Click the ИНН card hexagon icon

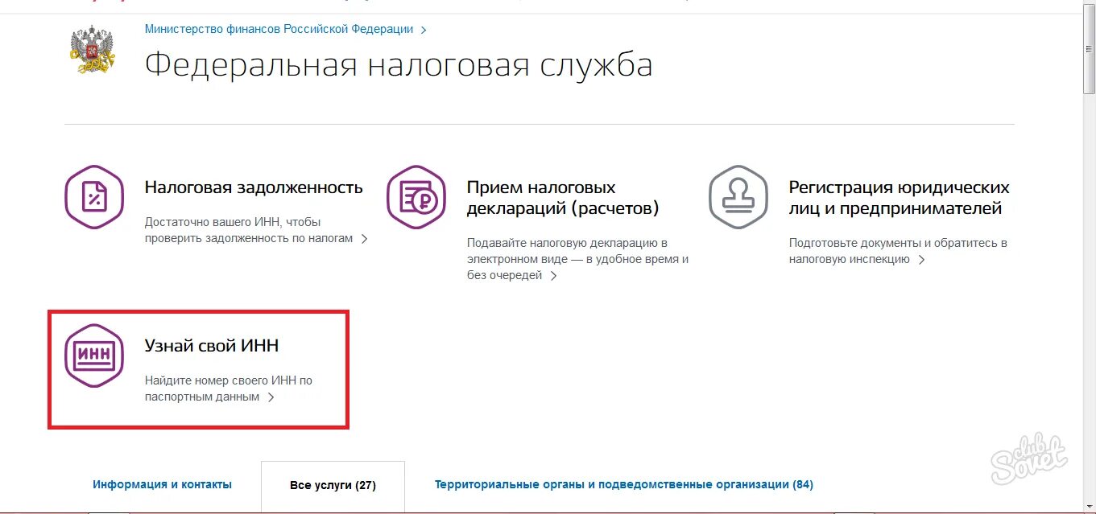[x=94, y=356]
